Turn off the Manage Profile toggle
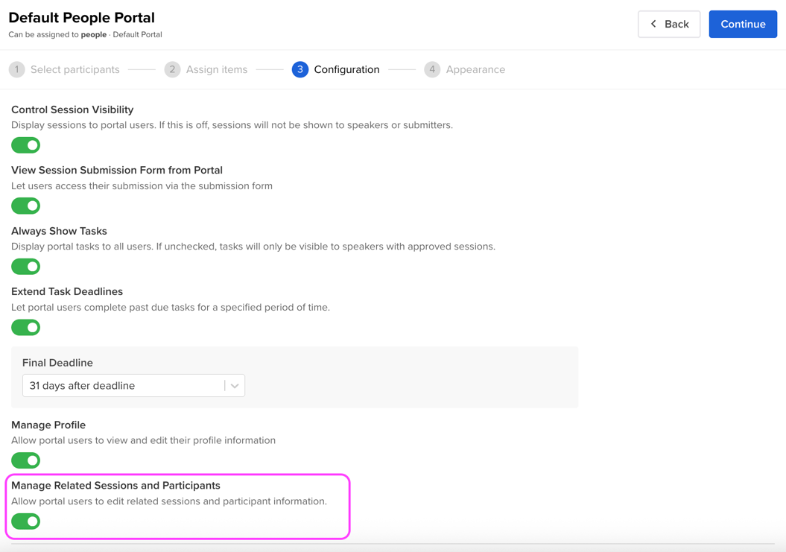Image resolution: width=786 pixels, height=552 pixels. pos(26,460)
